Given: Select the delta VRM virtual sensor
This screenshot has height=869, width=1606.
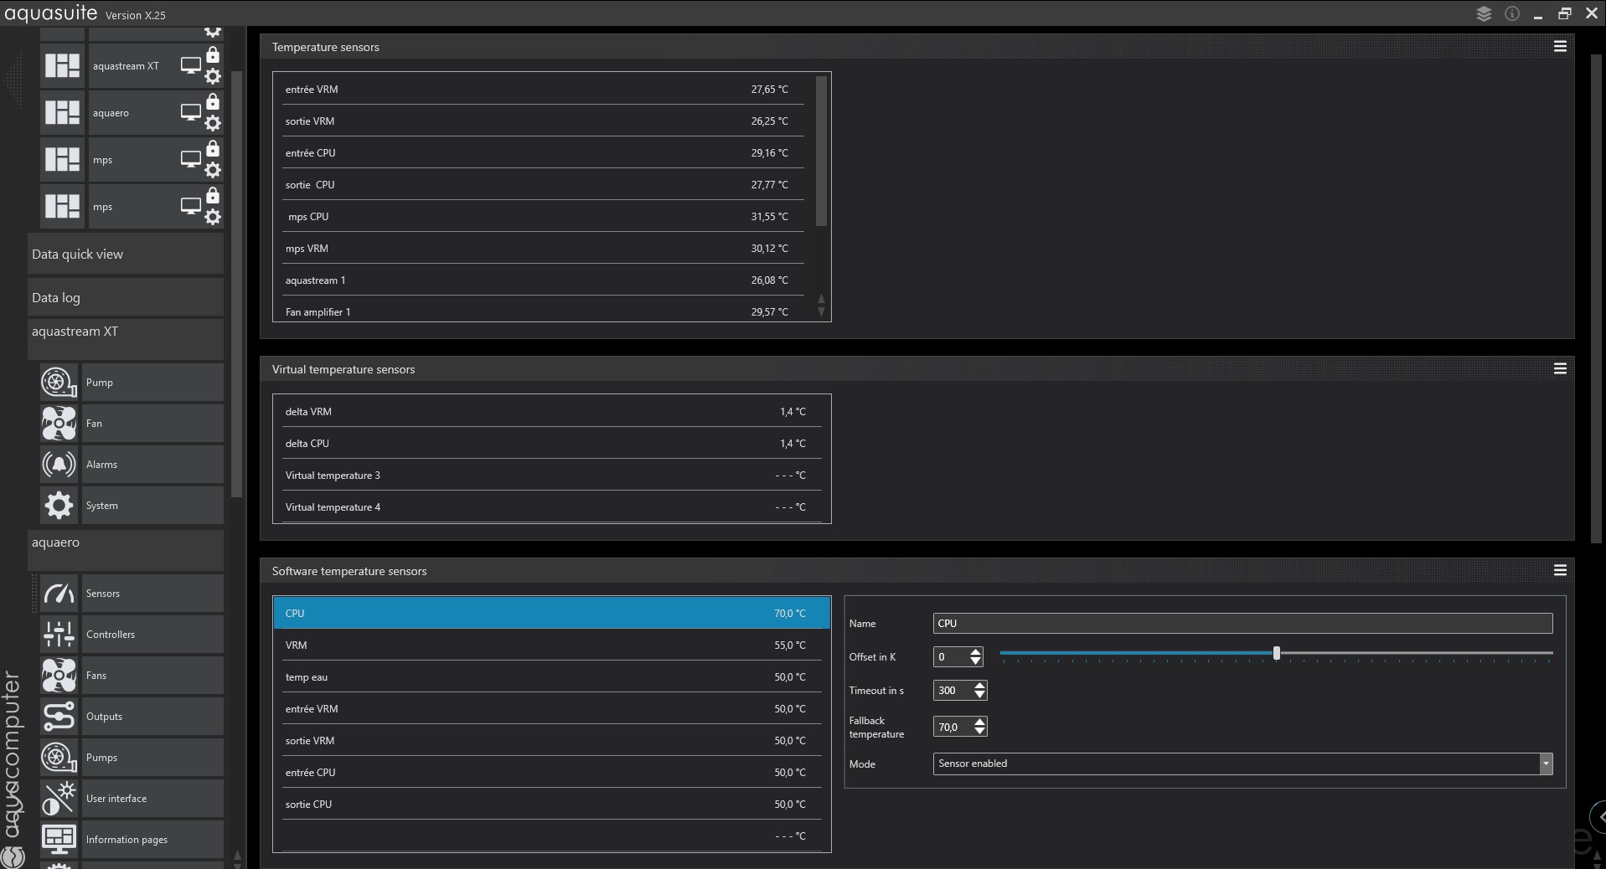Looking at the screenshot, I should pos(551,412).
